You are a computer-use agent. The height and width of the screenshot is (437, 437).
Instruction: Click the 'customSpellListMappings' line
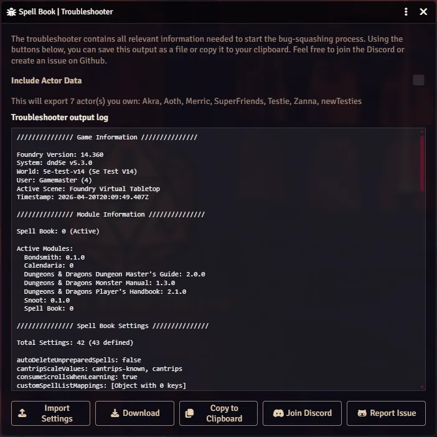click(x=101, y=385)
